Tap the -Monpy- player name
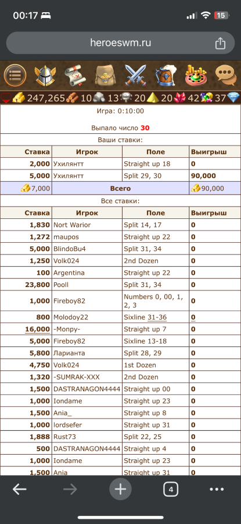 (67, 329)
